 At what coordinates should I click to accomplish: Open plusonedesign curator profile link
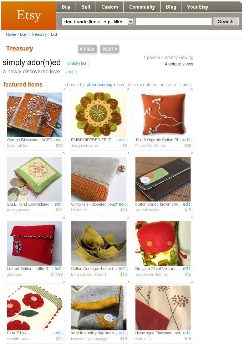[101, 85]
